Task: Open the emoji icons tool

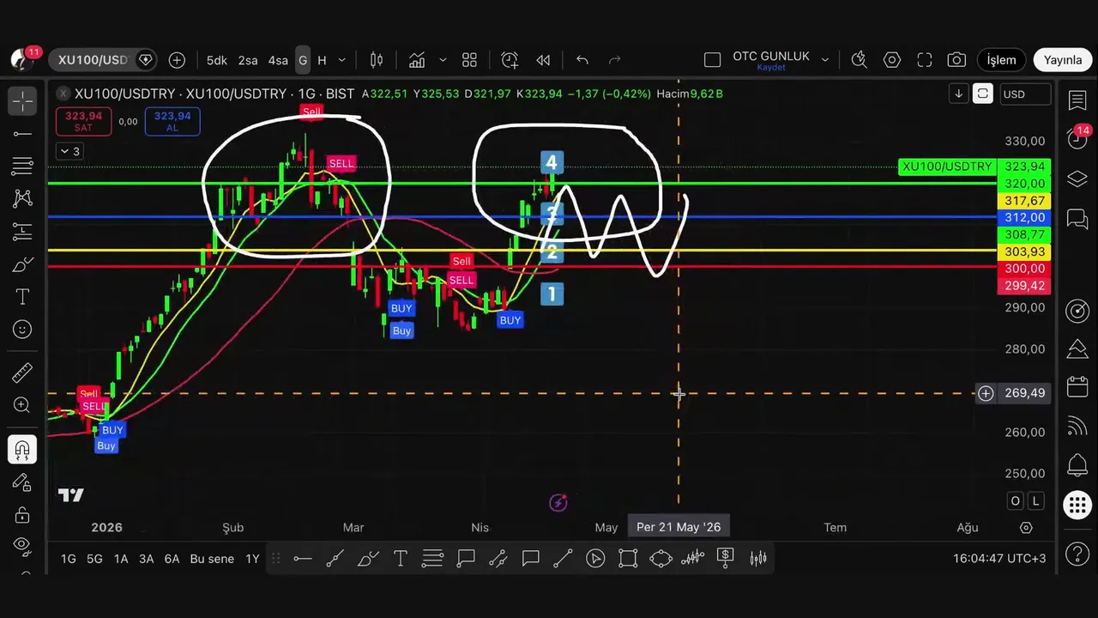Action: pos(22,330)
